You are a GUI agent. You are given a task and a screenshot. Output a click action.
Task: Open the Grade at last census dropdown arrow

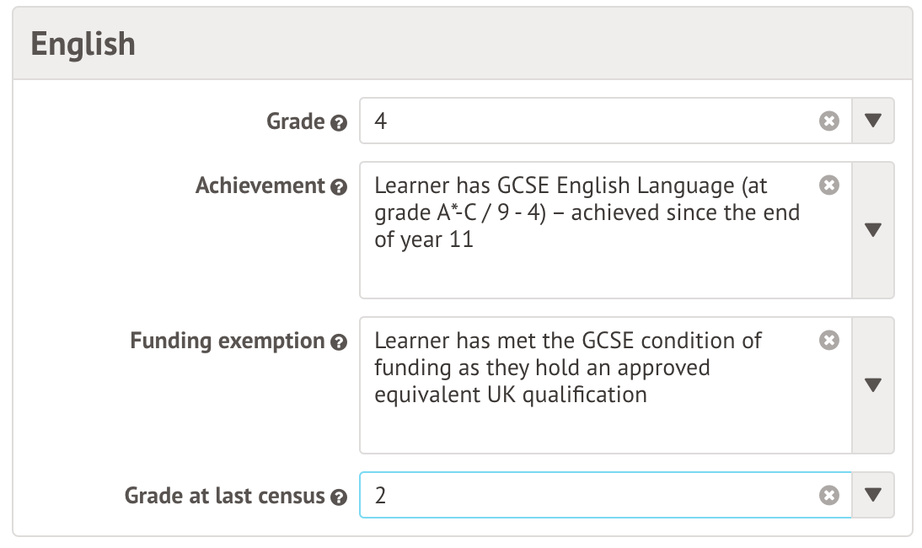(x=873, y=496)
